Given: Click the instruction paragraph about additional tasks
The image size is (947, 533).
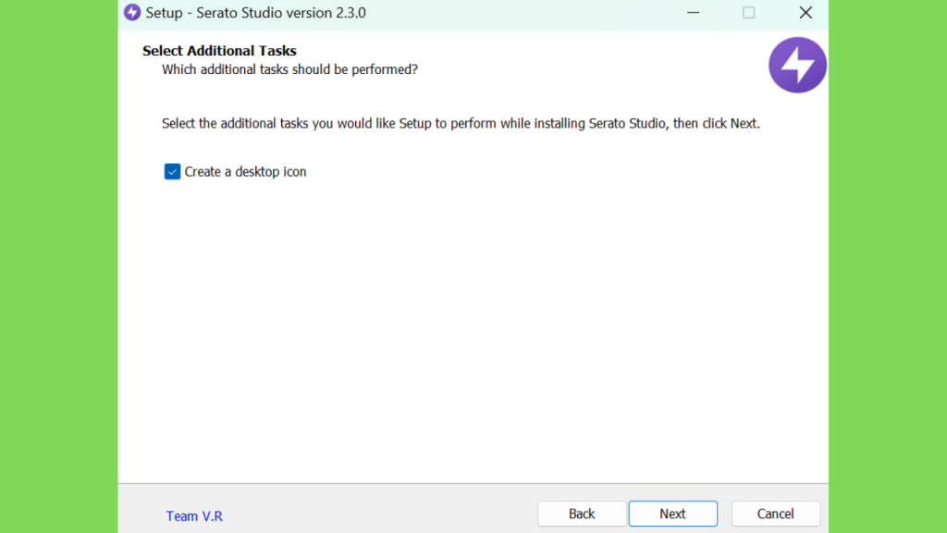Looking at the screenshot, I should pyautogui.click(x=461, y=123).
